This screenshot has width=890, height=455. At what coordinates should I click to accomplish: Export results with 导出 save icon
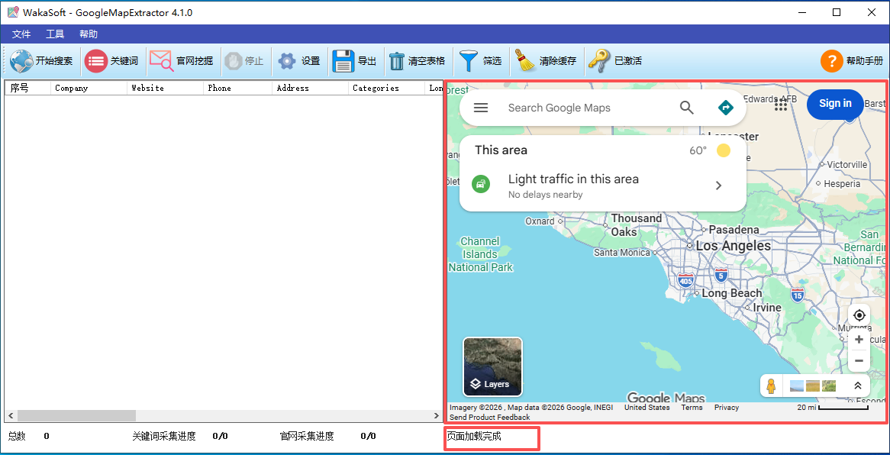click(x=343, y=61)
